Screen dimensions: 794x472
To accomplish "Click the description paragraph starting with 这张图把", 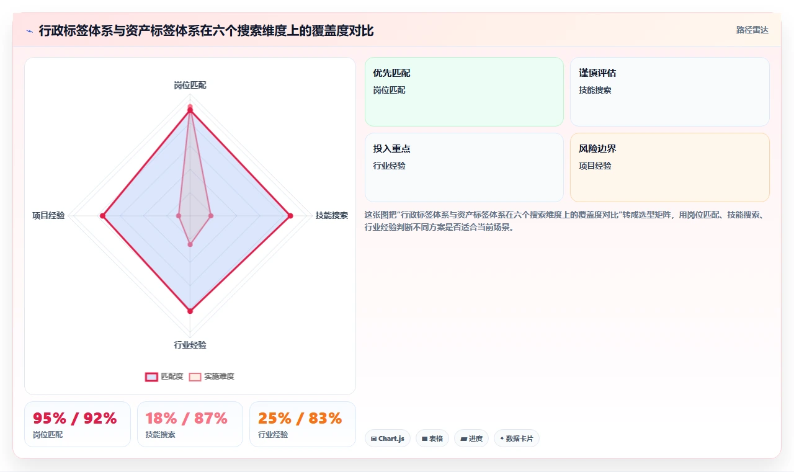I will click(x=567, y=221).
